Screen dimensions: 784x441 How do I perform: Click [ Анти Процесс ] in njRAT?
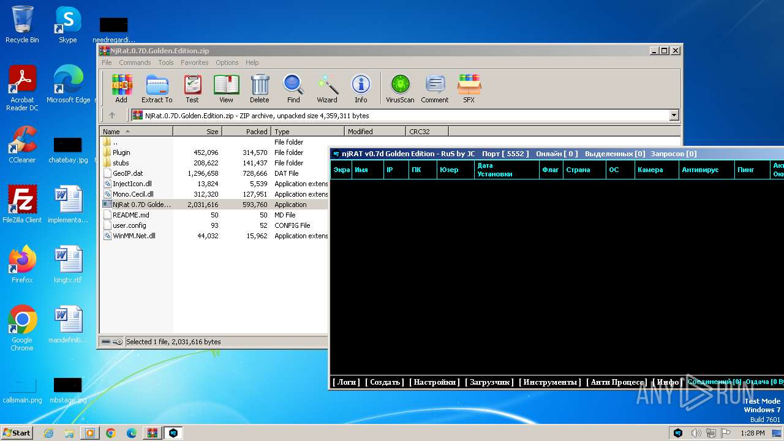(617, 382)
